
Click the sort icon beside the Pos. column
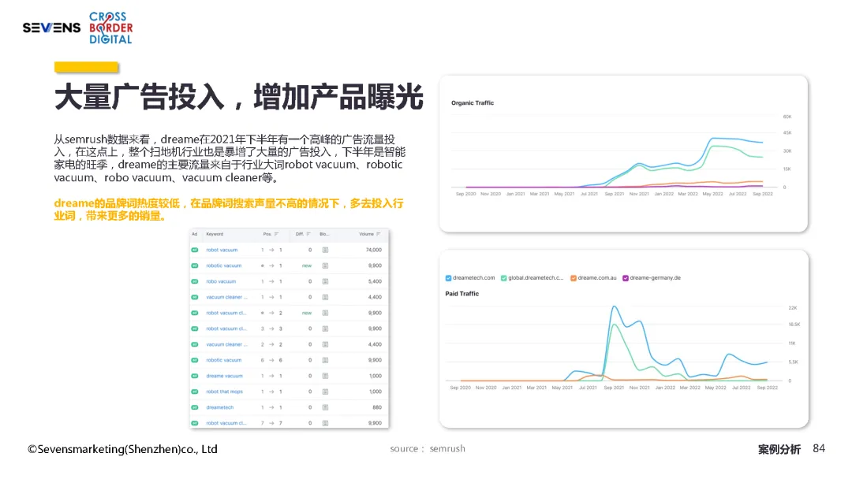point(276,234)
